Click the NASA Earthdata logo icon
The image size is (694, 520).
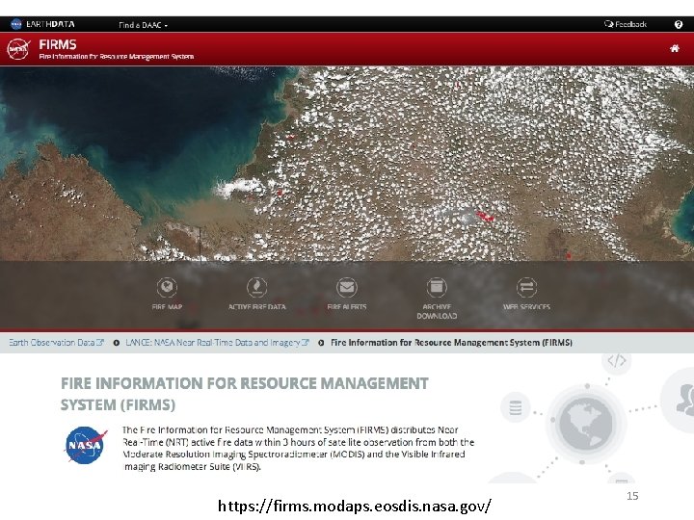(16, 24)
